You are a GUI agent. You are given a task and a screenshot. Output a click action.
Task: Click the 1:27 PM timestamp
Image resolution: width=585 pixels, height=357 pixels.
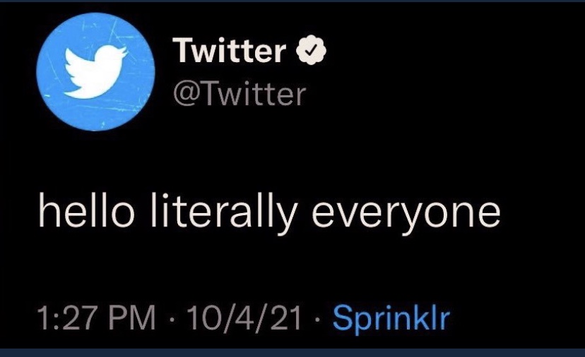[x=96, y=318]
